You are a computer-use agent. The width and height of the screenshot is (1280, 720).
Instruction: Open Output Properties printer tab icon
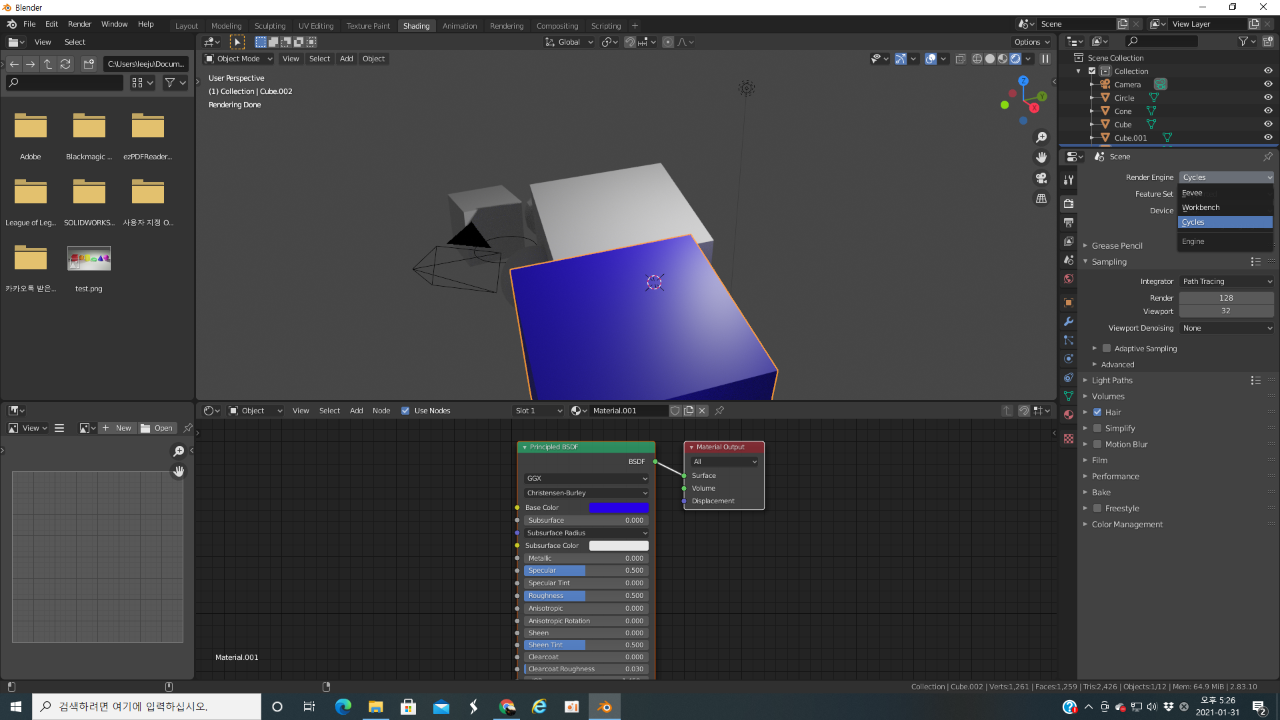pos(1069,222)
